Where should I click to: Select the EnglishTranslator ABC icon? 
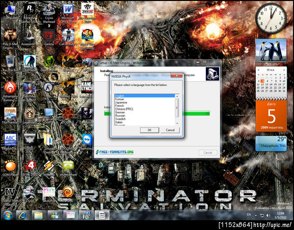tap(10, 142)
